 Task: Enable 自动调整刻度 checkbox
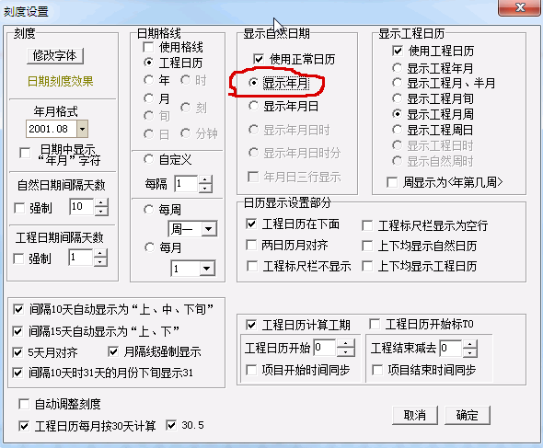tap(24, 404)
